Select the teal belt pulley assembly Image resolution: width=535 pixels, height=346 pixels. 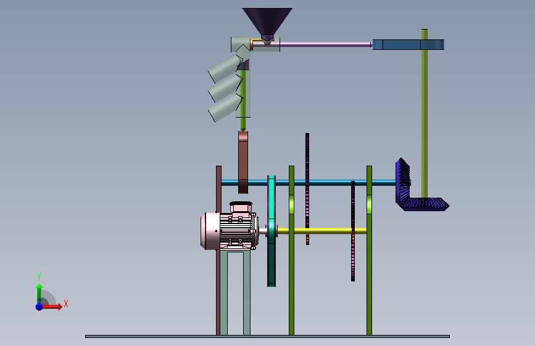click(272, 231)
